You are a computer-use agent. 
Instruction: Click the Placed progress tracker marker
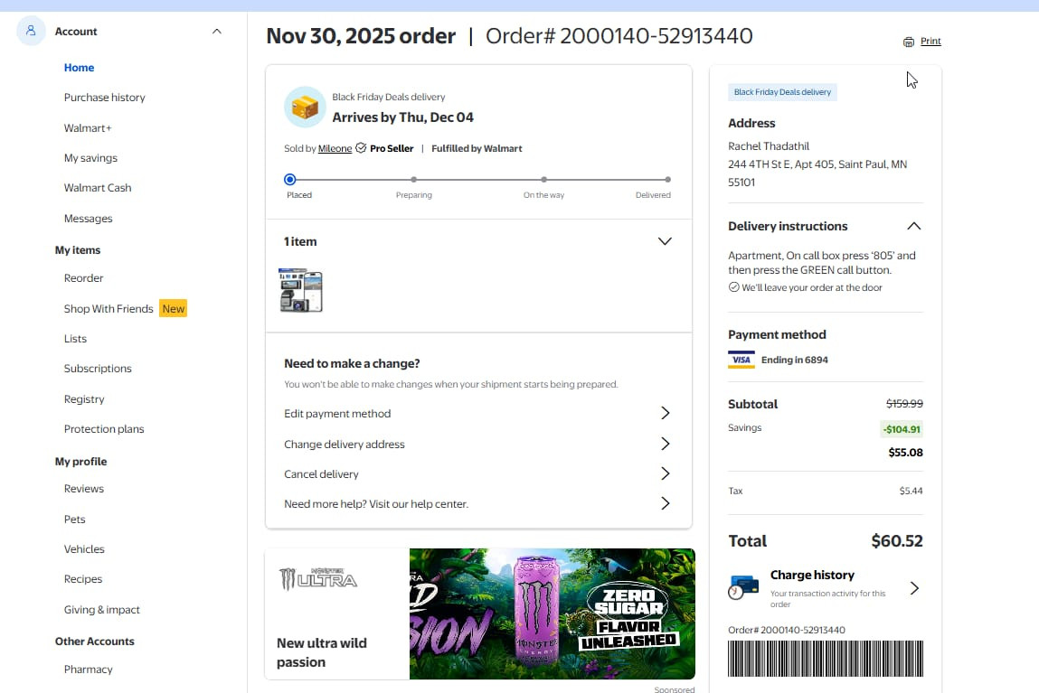pyautogui.click(x=289, y=180)
